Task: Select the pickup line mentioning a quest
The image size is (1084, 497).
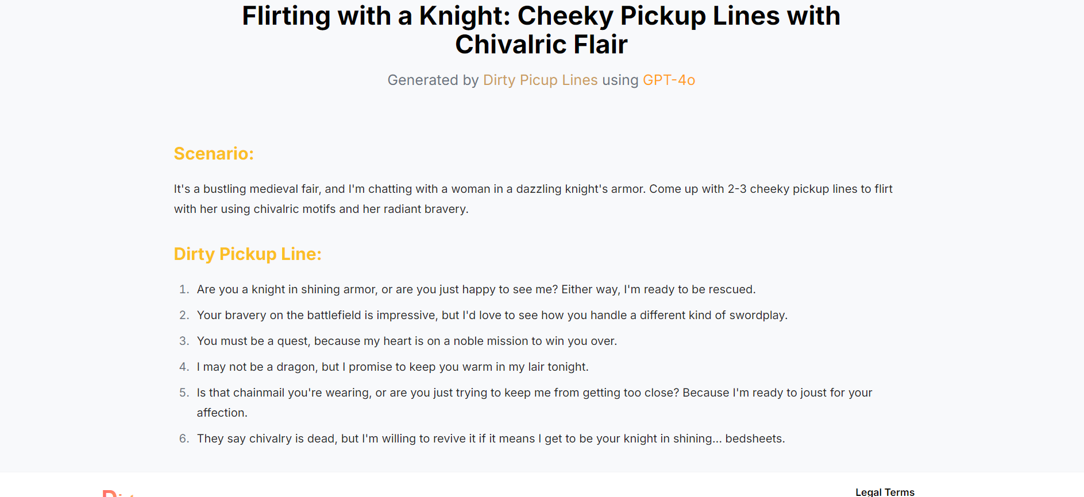Action: pyautogui.click(x=407, y=341)
